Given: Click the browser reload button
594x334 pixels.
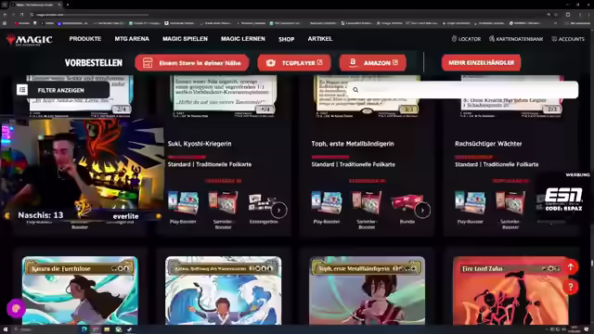Looking at the screenshot, I should [22, 15].
